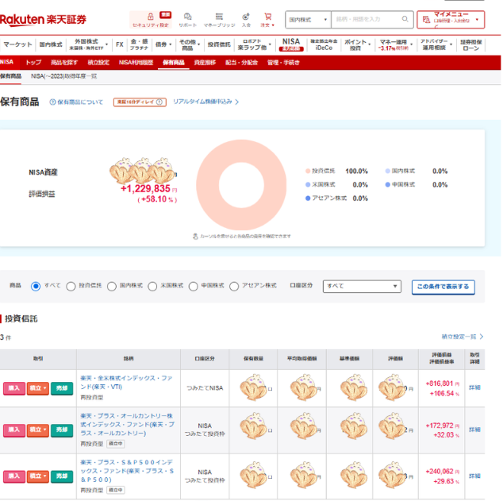
Task: Go to NISA トップ tab
Action: 33,63
